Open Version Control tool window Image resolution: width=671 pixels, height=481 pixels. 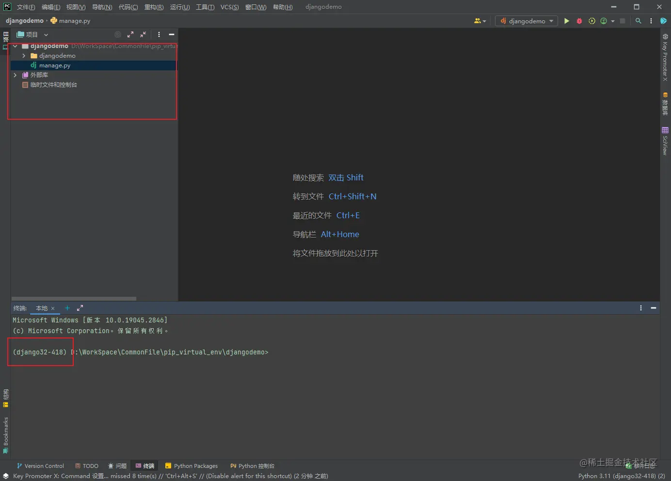[40, 466]
